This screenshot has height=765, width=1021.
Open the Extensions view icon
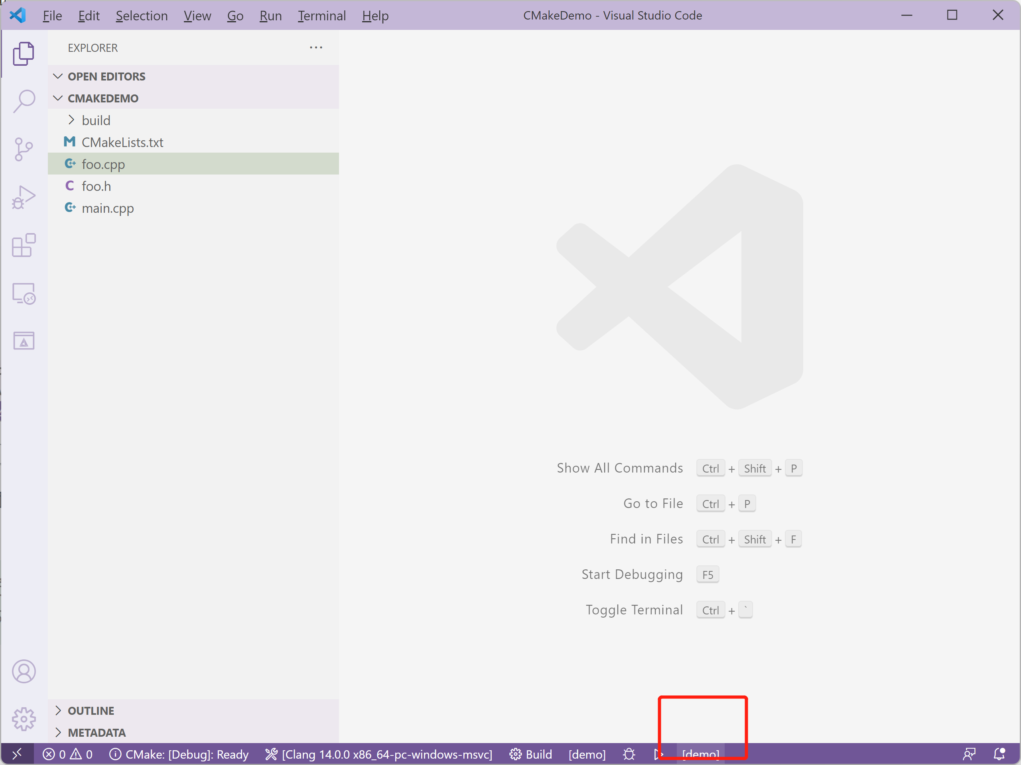[x=24, y=245]
